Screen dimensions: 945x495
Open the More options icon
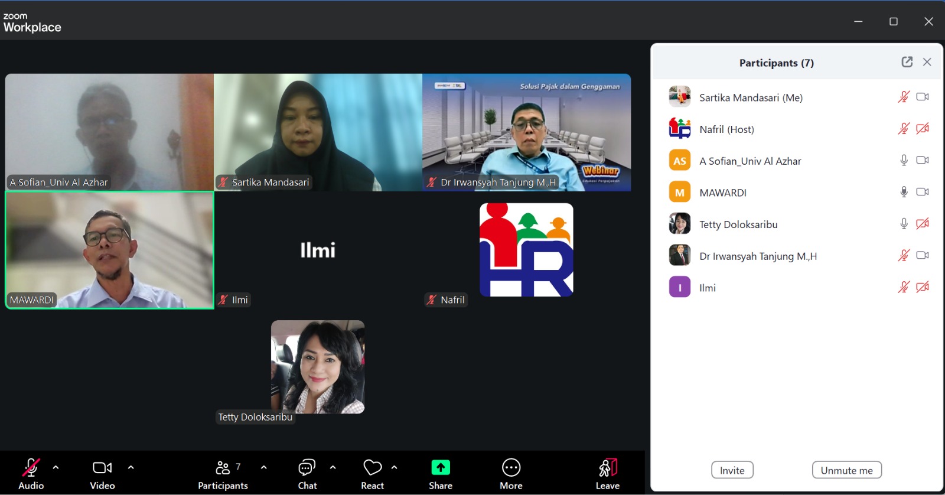(x=511, y=468)
